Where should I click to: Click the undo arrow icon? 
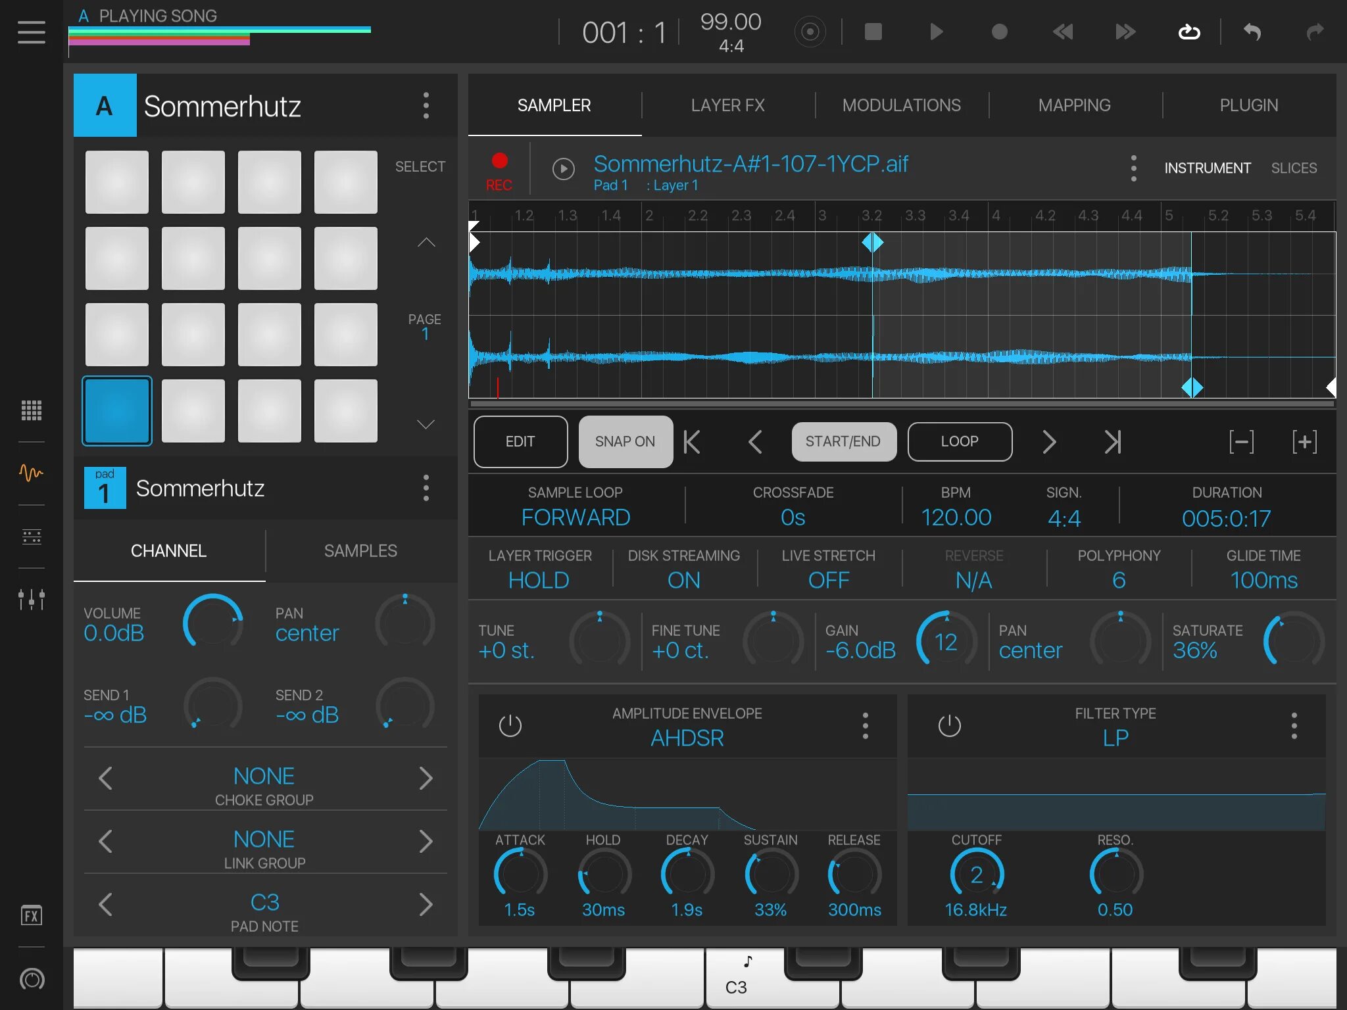point(1252,32)
